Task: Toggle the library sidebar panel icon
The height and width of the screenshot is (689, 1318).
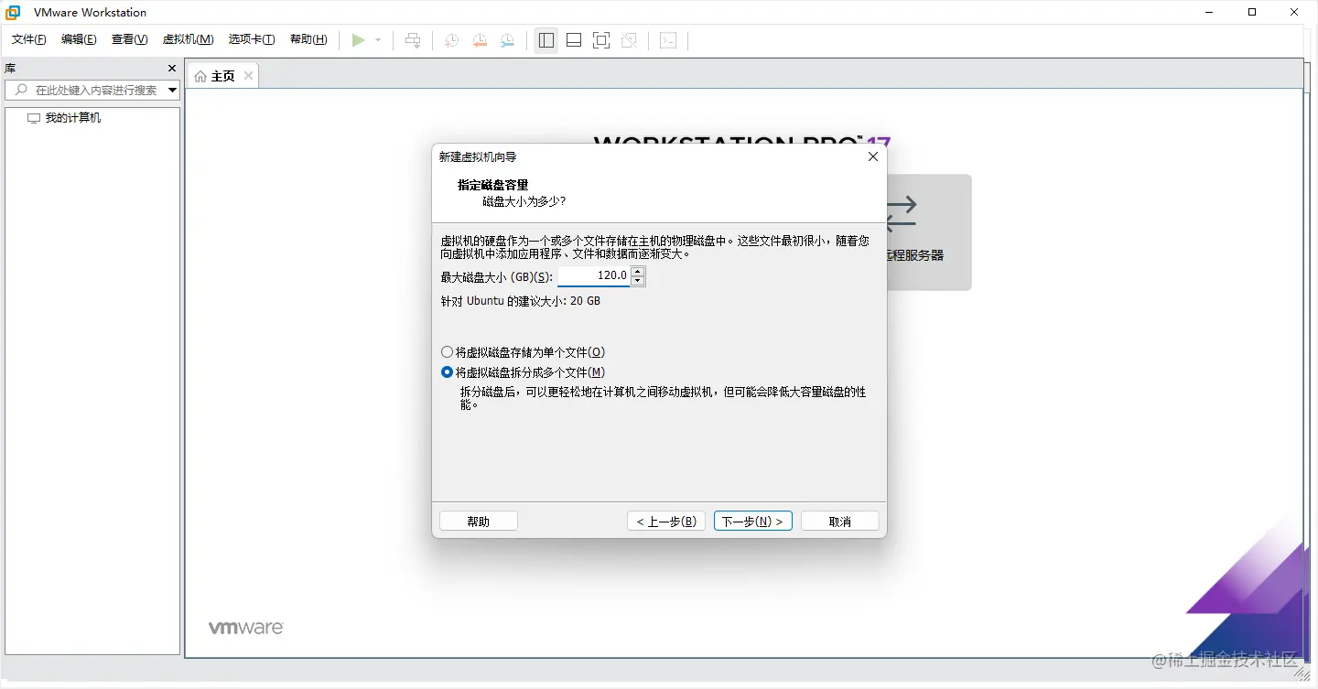Action: (x=546, y=39)
